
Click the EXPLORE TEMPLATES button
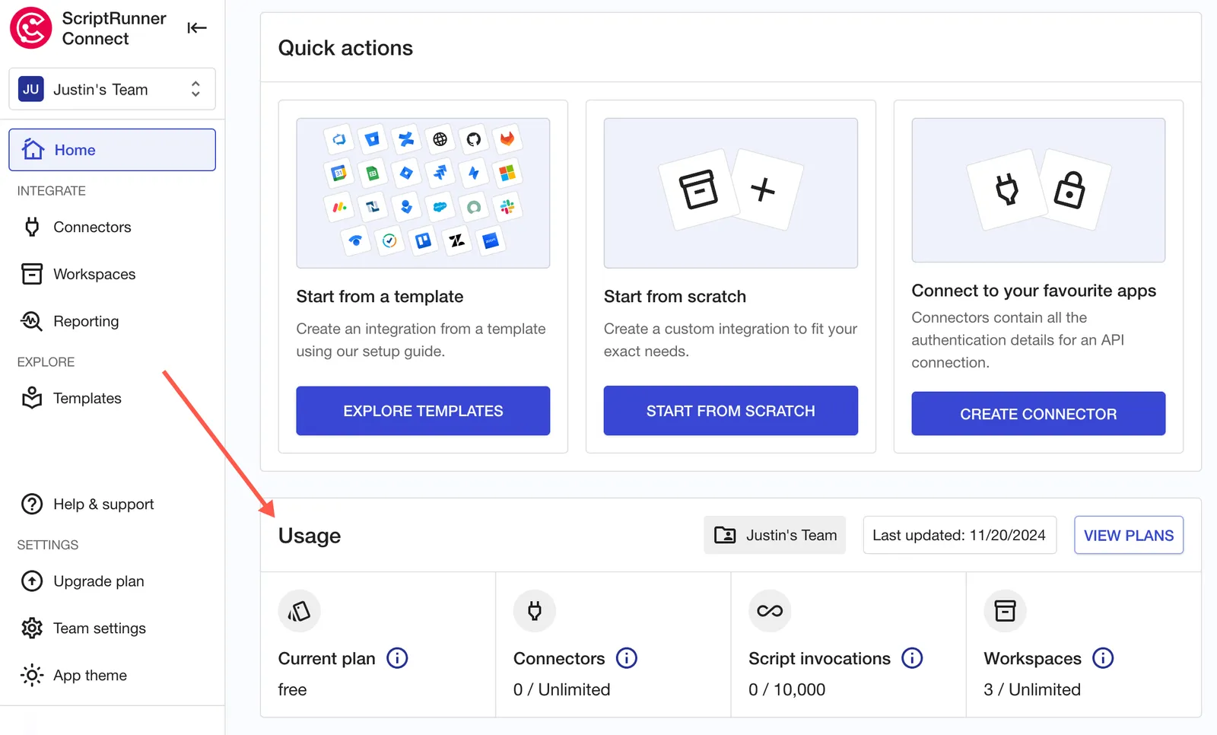point(423,411)
